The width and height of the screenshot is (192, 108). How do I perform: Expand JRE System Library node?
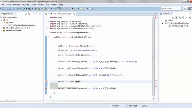1,28
